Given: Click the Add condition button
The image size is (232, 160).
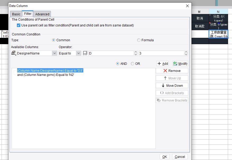Looking at the screenshot, I should click(x=163, y=63).
